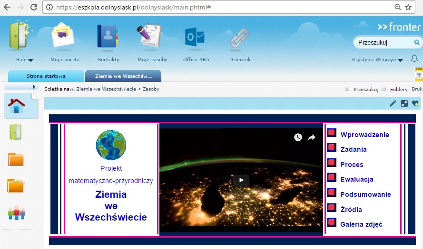The height and width of the screenshot is (249, 423).
Task: Open the Kontakty address book icon
Action: pyautogui.click(x=108, y=37)
